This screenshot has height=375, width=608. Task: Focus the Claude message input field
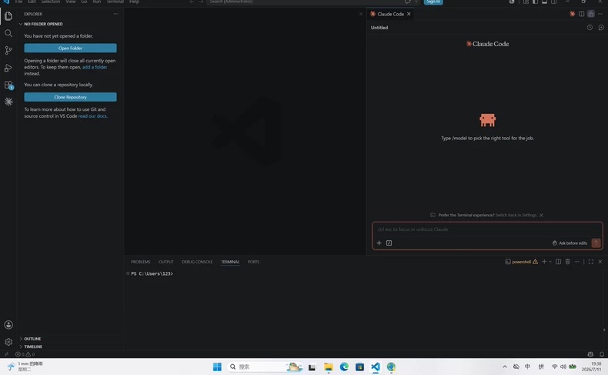tap(487, 229)
